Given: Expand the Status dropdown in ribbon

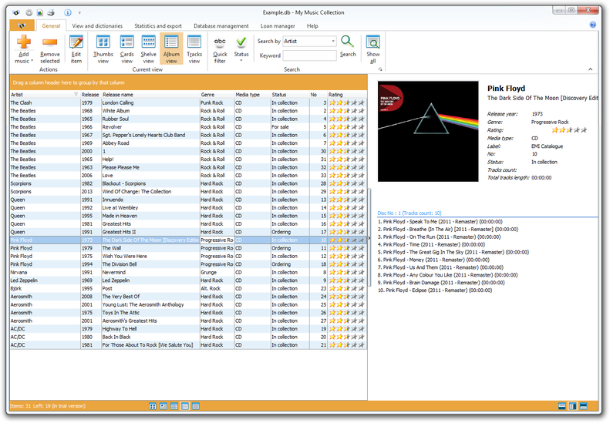Looking at the screenshot, I should (x=241, y=48).
